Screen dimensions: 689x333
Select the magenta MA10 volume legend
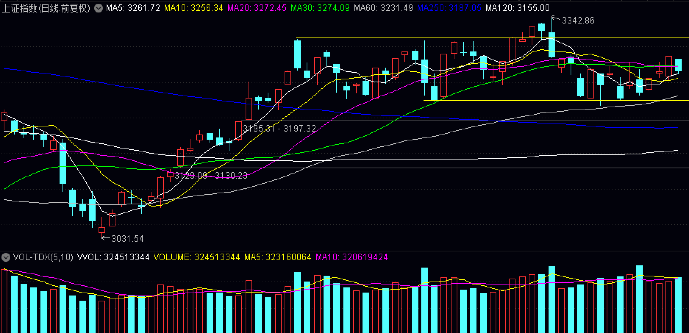(351, 257)
